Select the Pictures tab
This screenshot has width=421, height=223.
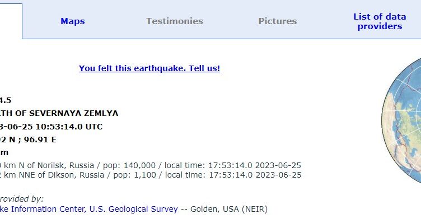click(277, 21)
